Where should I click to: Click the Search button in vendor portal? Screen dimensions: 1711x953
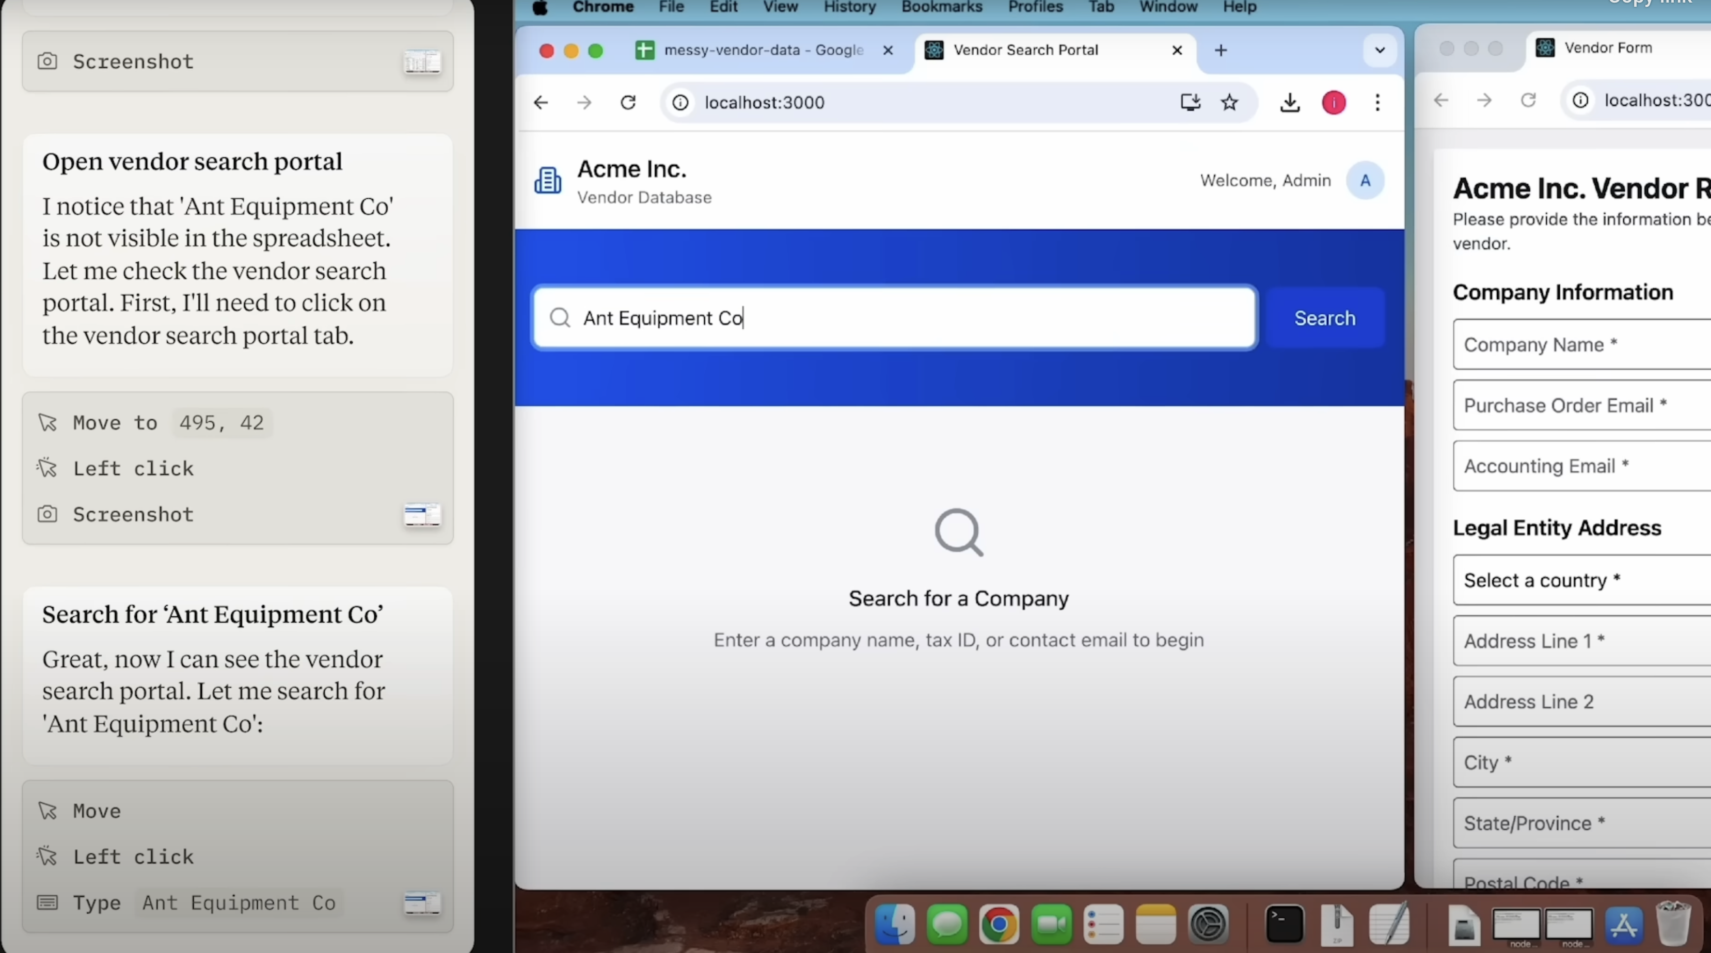pos(1325,318)
